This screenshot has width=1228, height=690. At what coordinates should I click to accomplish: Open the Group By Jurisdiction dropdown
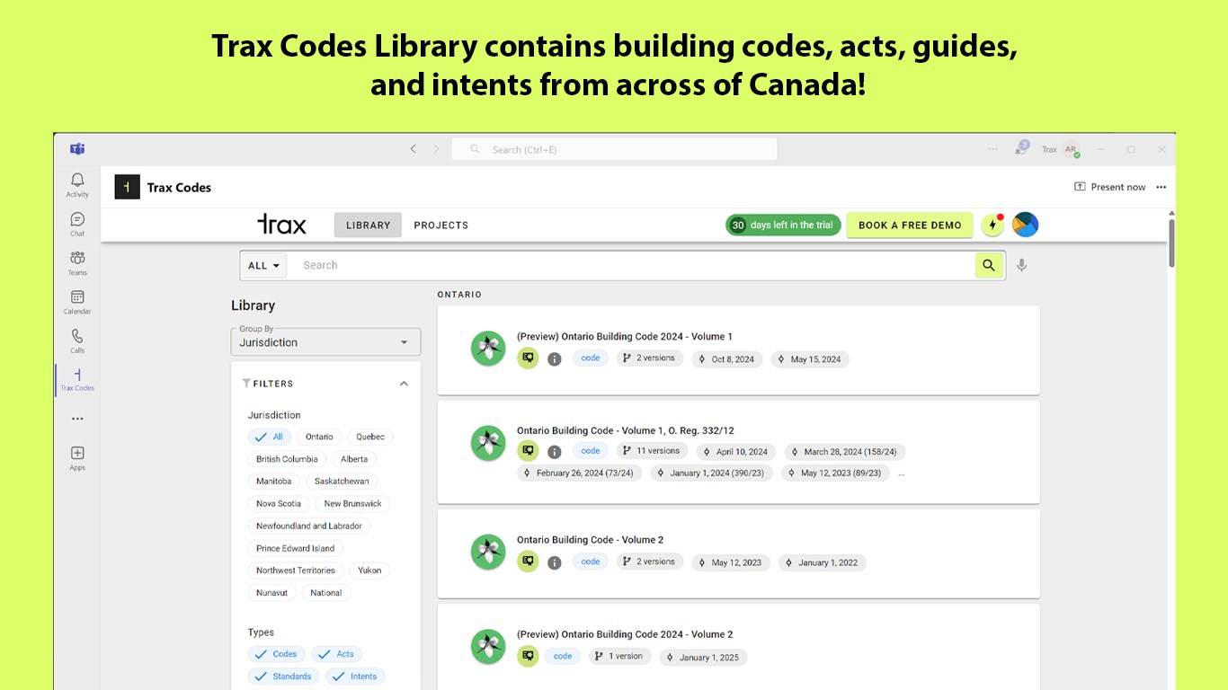[325, 341]
